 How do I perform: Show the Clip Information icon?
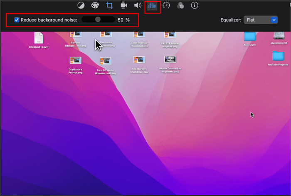(x=194, y=5)
